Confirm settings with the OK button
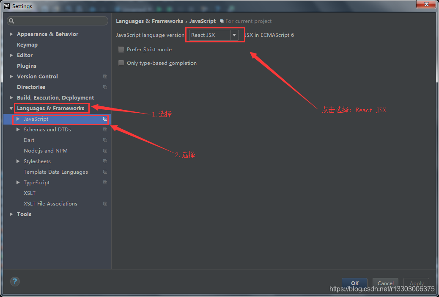 click(x=354, y=284)
